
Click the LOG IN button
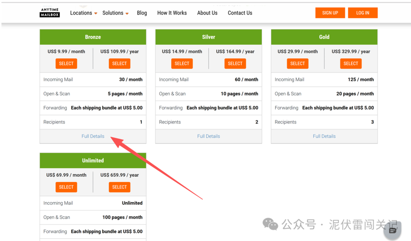363,13
